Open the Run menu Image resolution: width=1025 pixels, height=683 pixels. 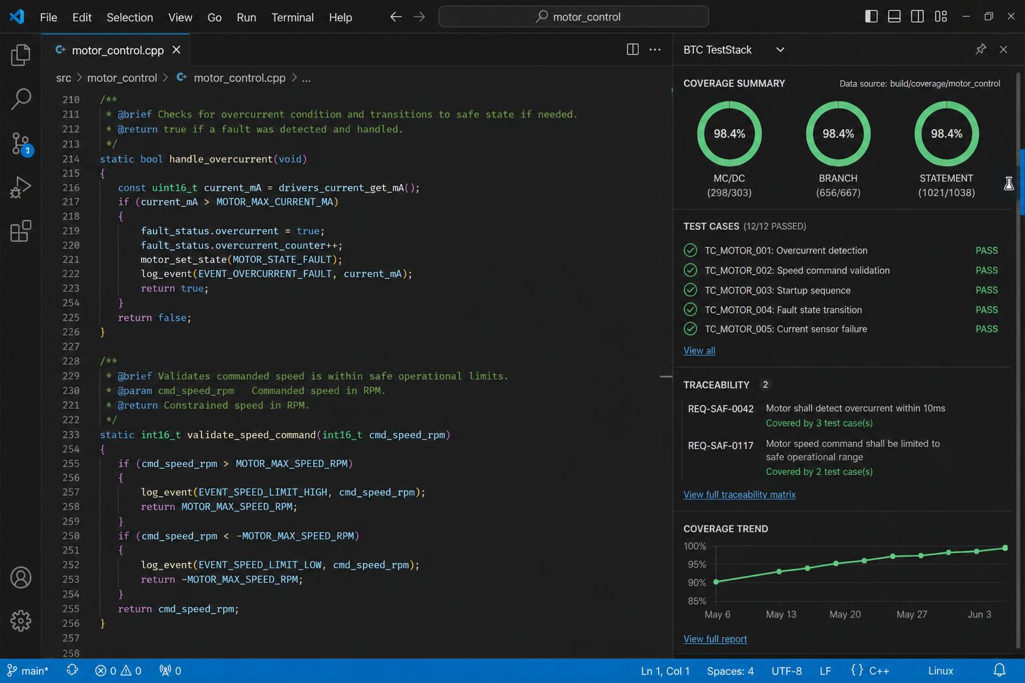coord(246,17)
